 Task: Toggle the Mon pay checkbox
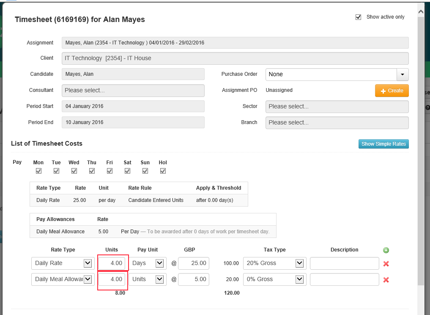[x=38, y=171]
